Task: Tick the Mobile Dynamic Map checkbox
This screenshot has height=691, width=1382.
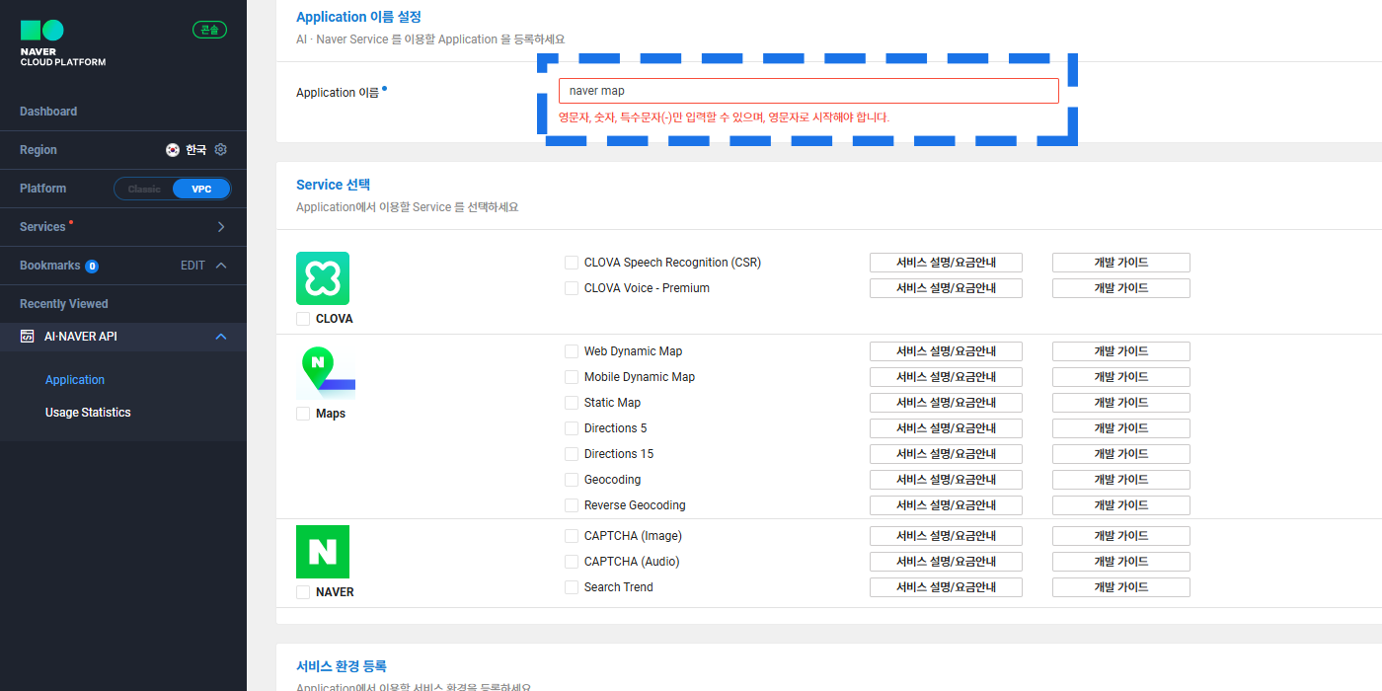Action: point(572,377)
